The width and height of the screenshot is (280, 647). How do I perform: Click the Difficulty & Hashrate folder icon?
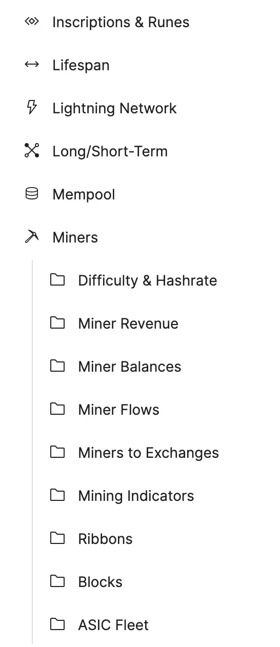pos(57,280)
